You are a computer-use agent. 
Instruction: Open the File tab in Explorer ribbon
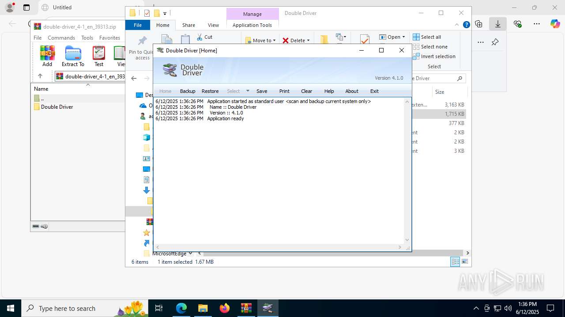click(x=138, y=25)
